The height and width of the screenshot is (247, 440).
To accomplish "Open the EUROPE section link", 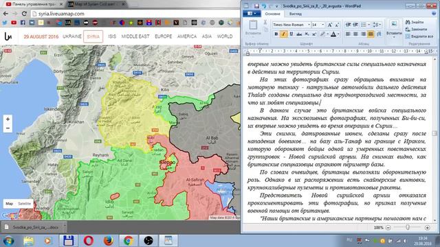I will 164,36.
